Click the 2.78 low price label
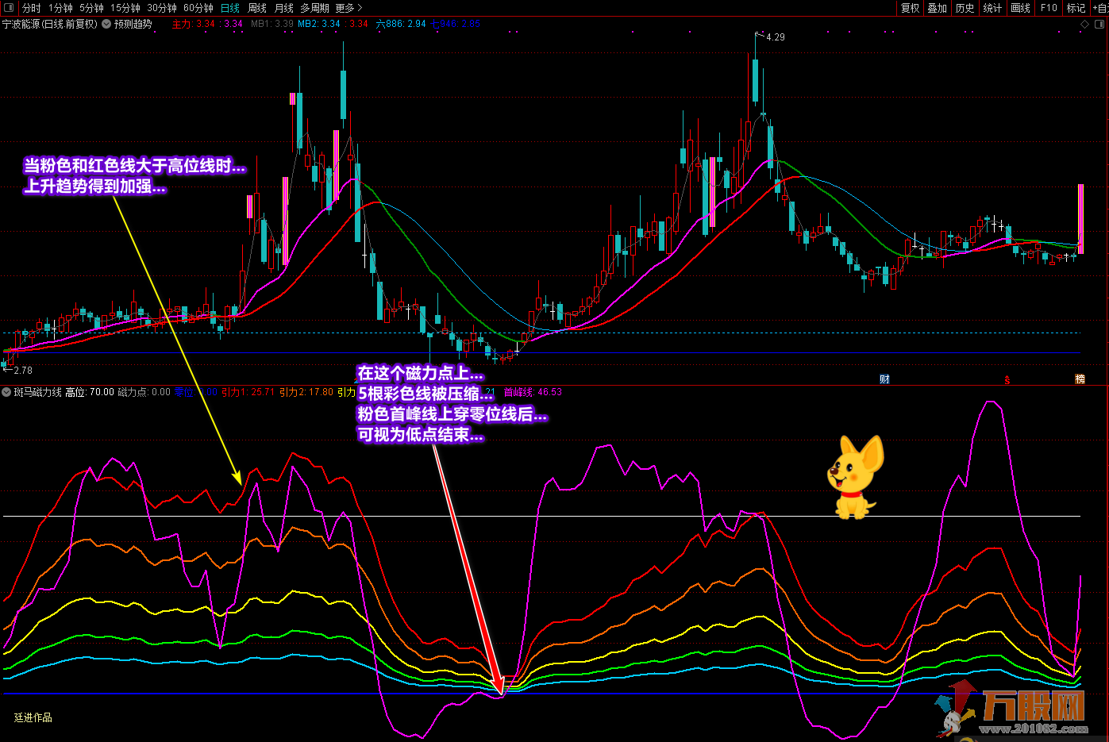This screenshot has height=742, width=1109. click(23, 371)
